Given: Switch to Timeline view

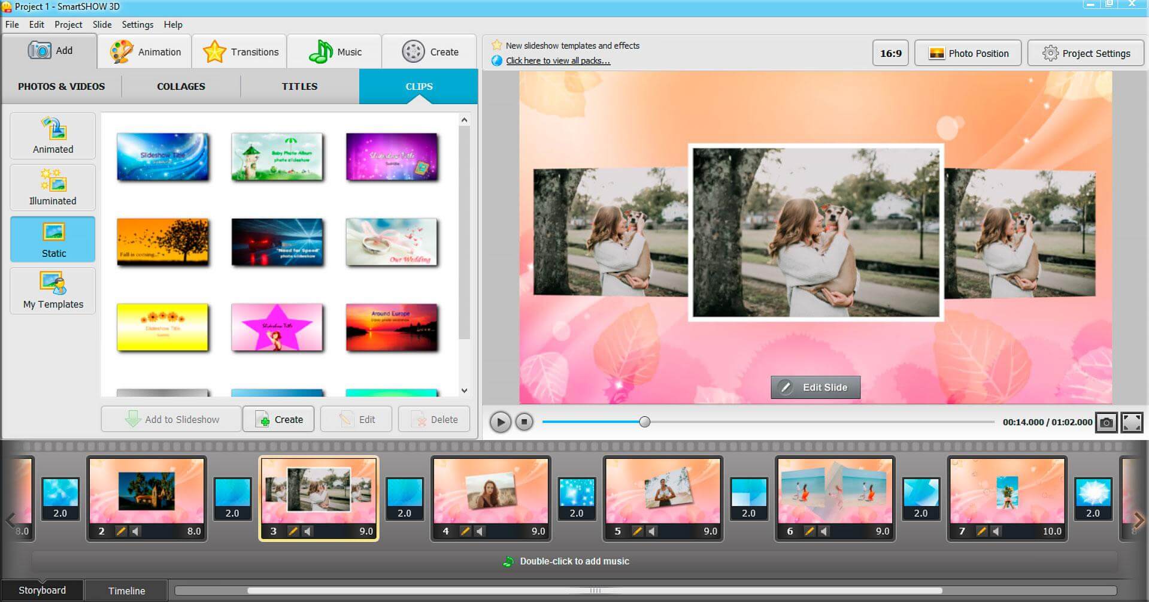Looking at the screenshot, I should [126, 591].
